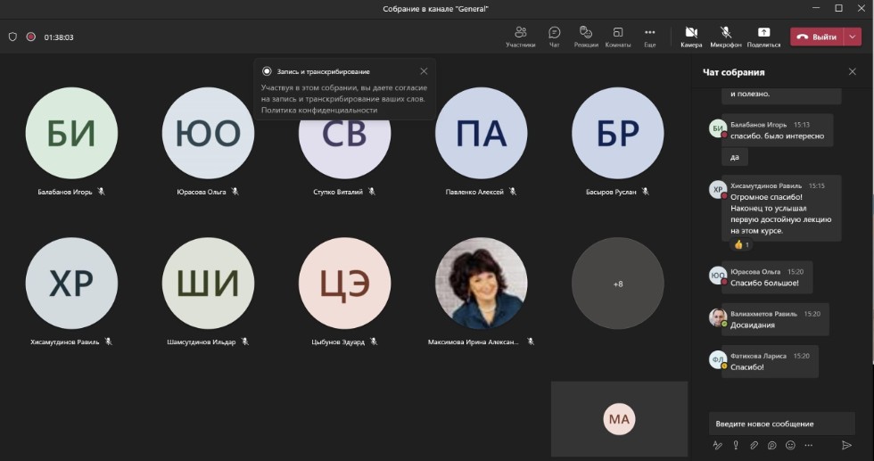Send the chat message with arrow icon

[846, 445]
